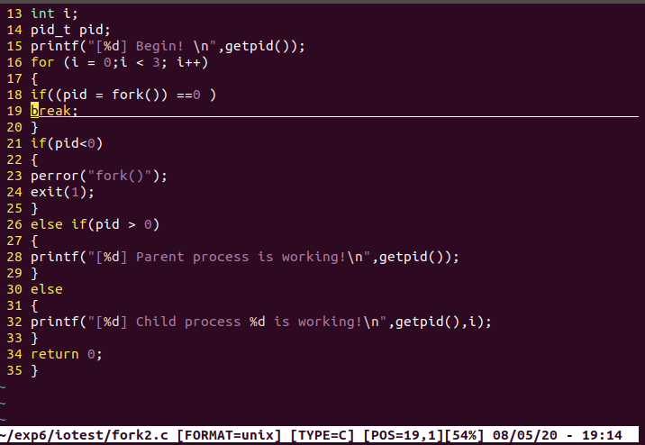Place cursor on exit(1) statement
This screenshot has width=645, height=445.
click(x=62, y=191)
